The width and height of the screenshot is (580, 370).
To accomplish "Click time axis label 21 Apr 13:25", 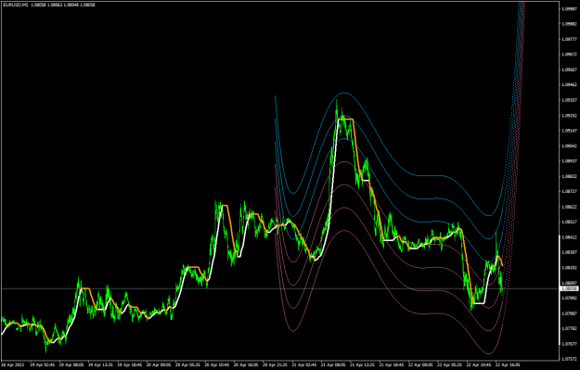I will (x=363, y=364).
